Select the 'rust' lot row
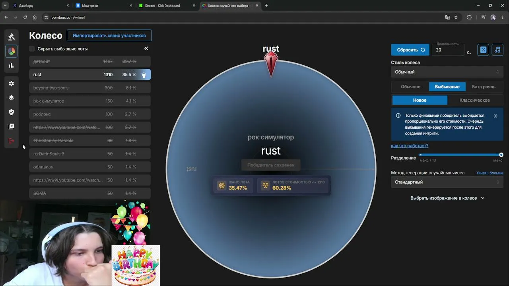 pyautogui.click(x=90, y=75)
